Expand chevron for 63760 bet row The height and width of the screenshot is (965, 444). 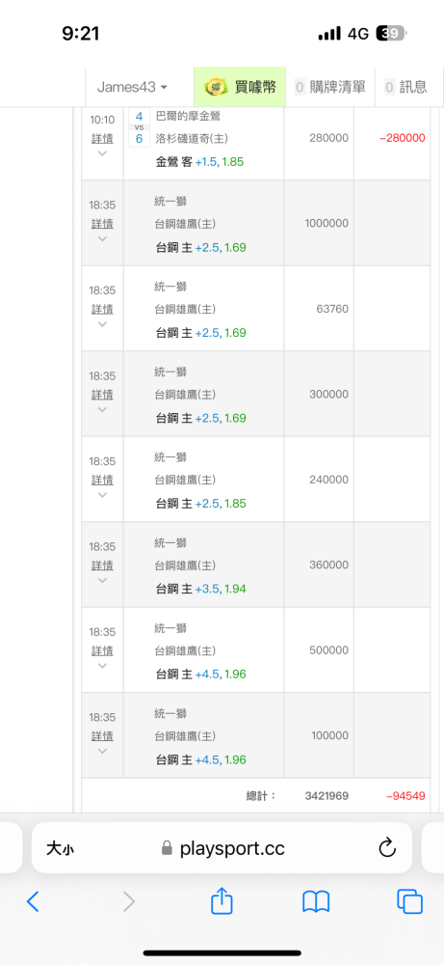[102, 323]
